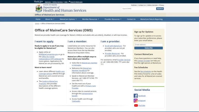Click the YouTube text link
The width and height of the screenshot is (199, 112).
(142, 106)
